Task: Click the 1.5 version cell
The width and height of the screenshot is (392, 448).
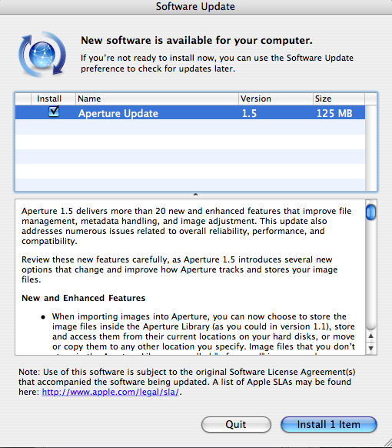Action: (249, 113)
